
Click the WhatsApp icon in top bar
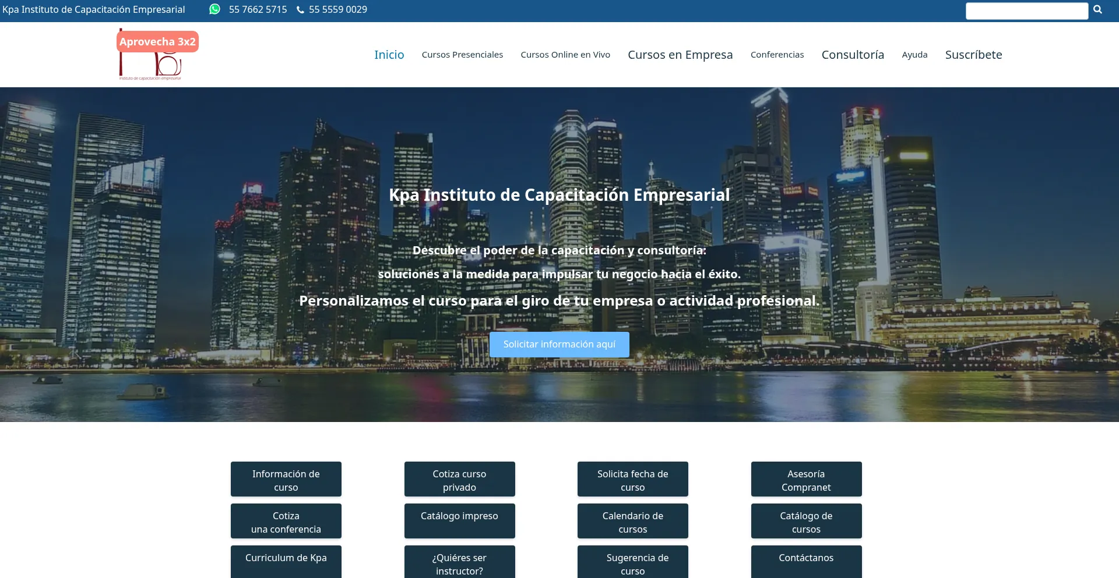pyautogui.click(x=214, y=9)
